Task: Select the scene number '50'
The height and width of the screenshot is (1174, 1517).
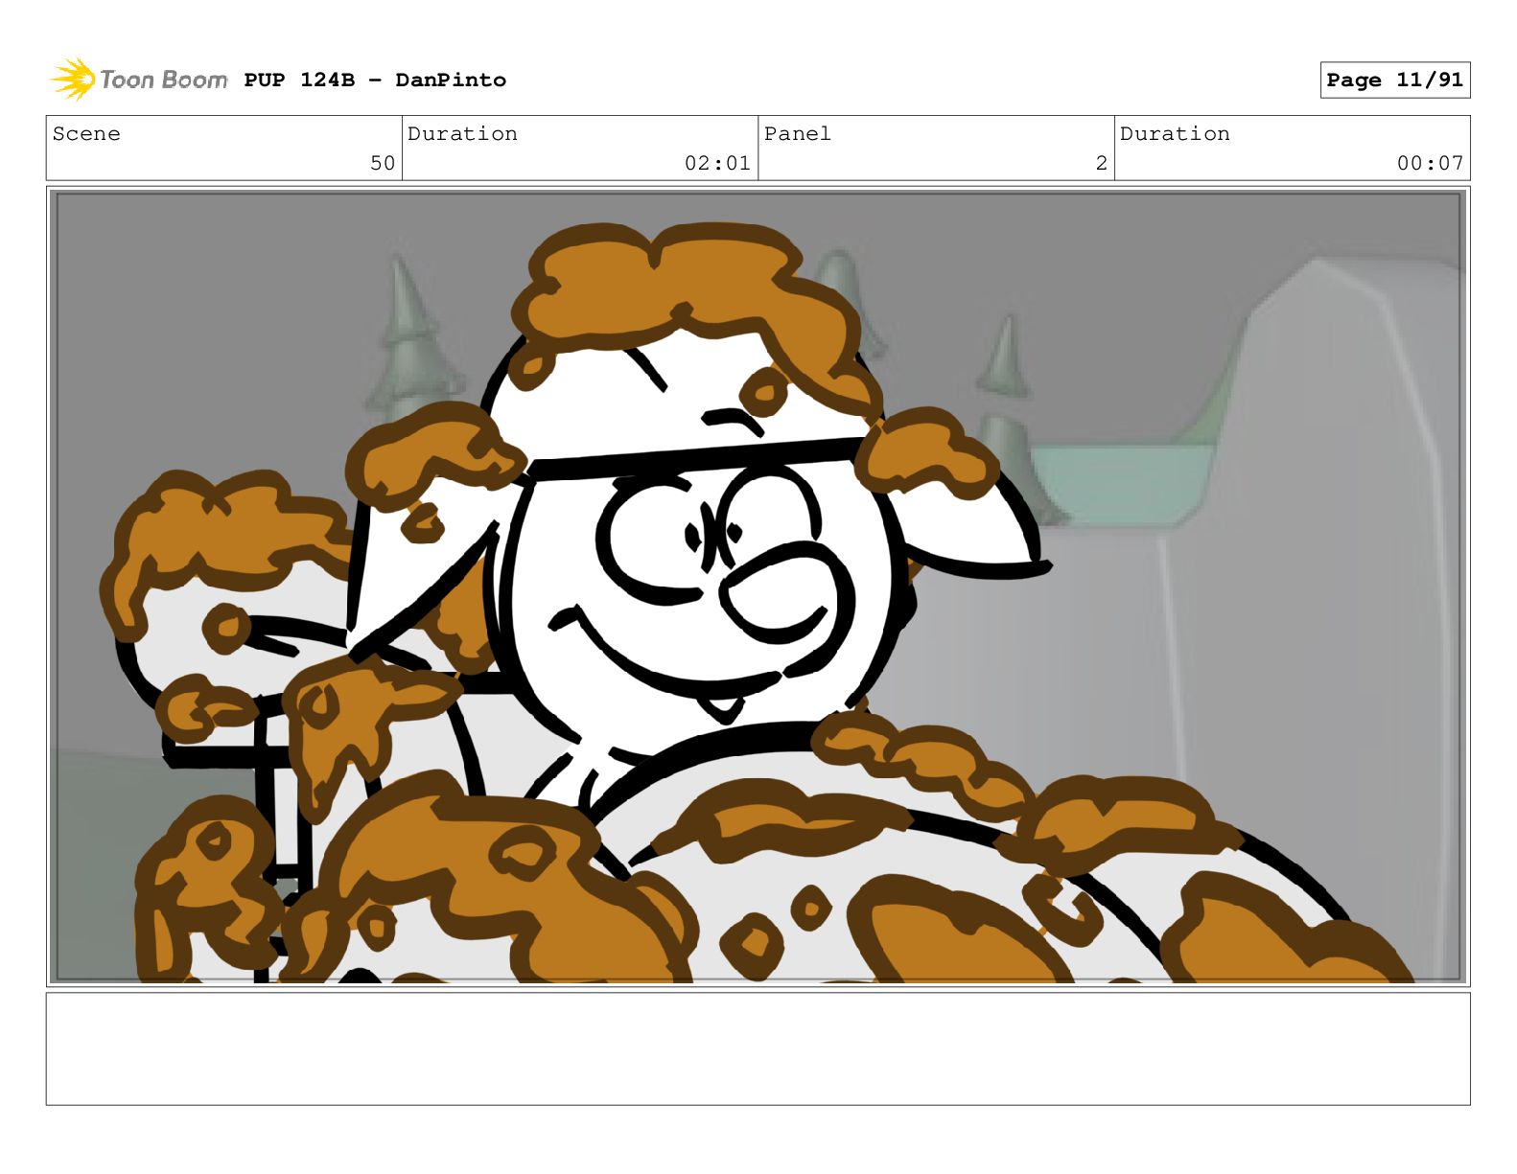Action: click(383, 163)
